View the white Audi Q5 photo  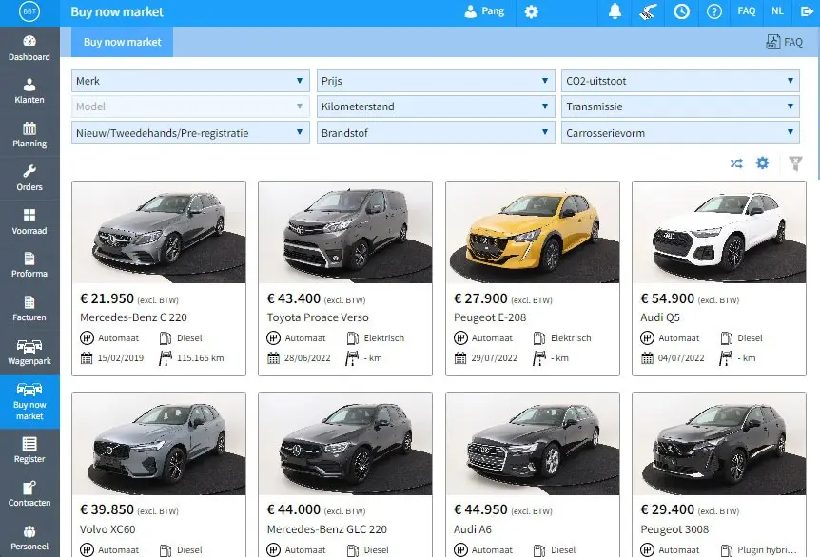tap(719, 233)
